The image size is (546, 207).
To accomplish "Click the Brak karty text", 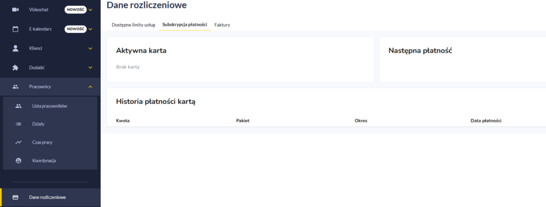I will [128, 67].
